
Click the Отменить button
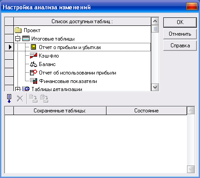pyautogui.click(x=180, y=34)
